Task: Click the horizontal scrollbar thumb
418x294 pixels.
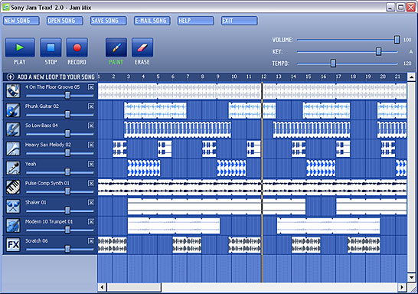Action: [134, 287]
